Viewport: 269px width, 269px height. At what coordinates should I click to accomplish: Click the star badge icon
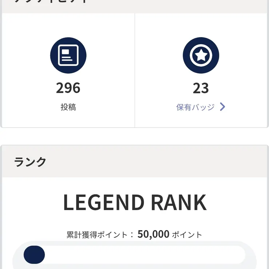coord(201,55)
